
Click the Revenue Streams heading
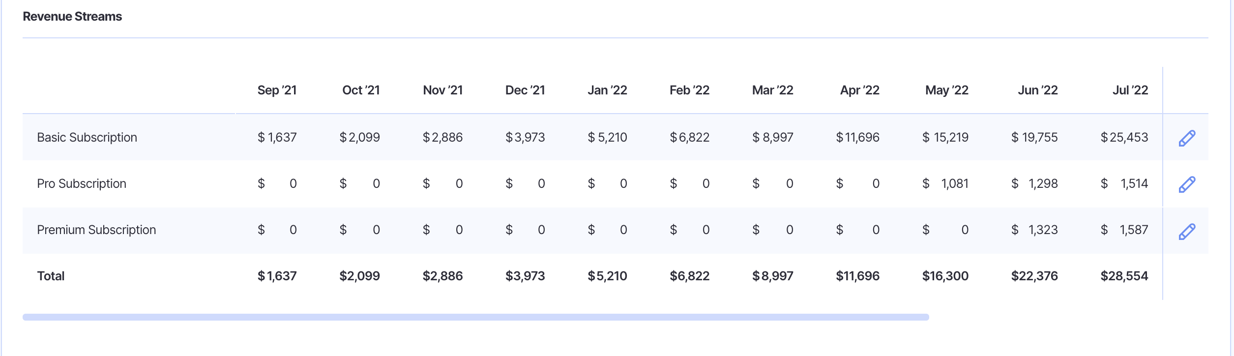(x=72, y=16)
